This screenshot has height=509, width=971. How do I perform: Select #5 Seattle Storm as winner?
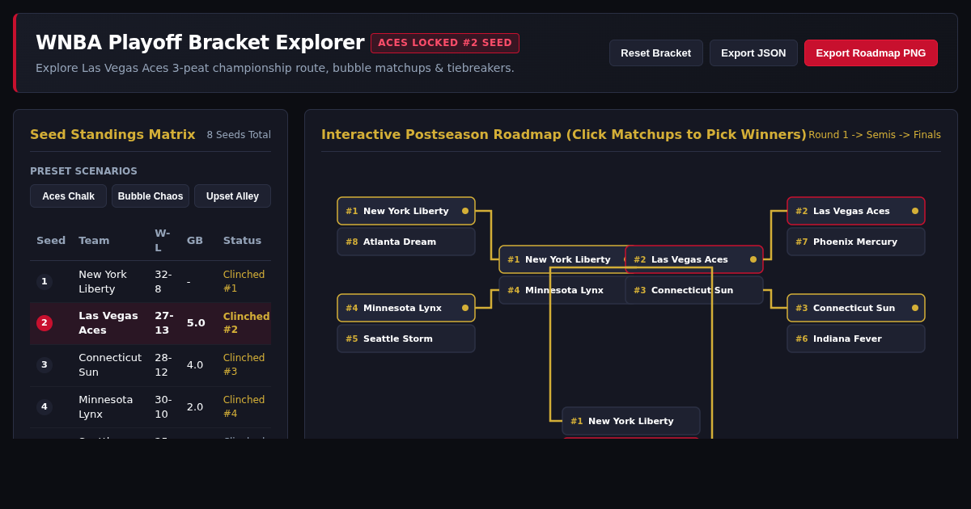tap(406, 339)
